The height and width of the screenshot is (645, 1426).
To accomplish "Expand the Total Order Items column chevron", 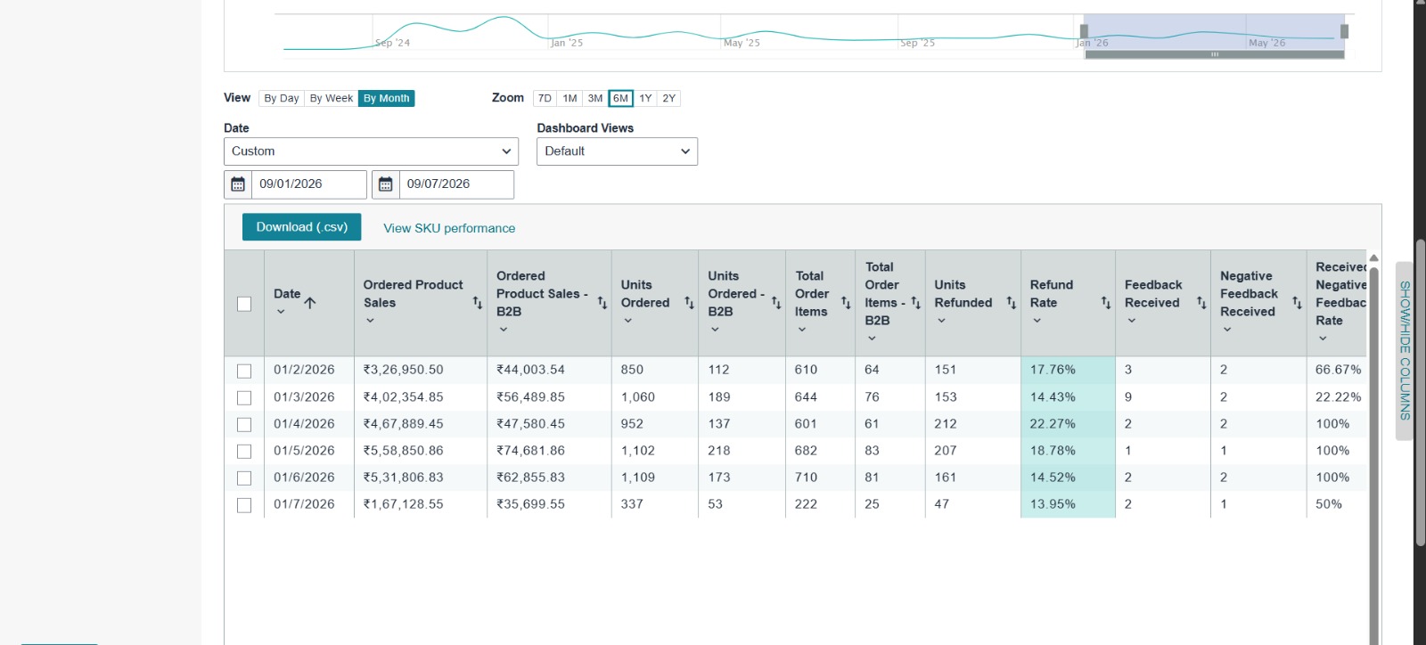I will pyautogui.click(x=801, y=330).
